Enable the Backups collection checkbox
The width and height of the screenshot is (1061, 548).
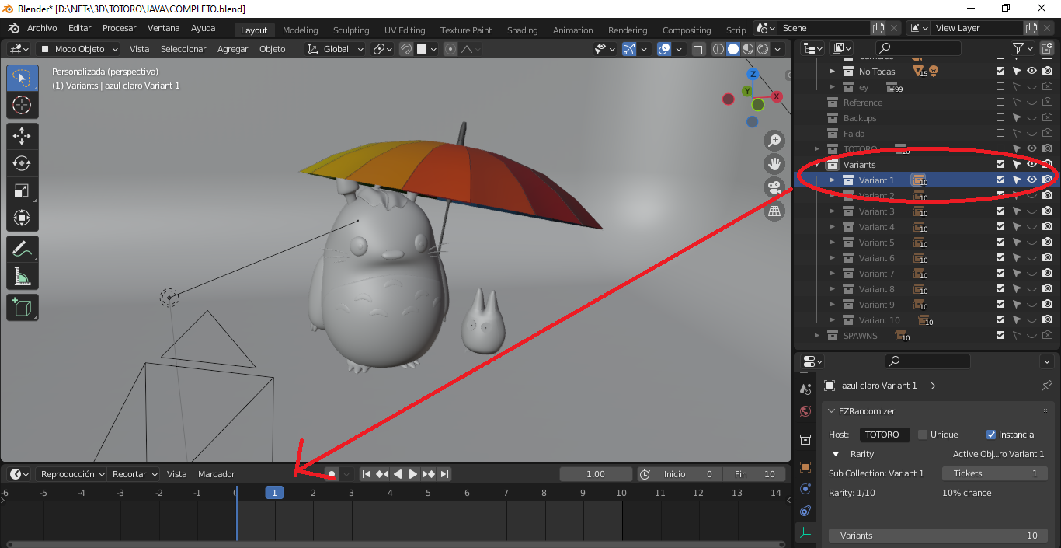[1000, 117]
